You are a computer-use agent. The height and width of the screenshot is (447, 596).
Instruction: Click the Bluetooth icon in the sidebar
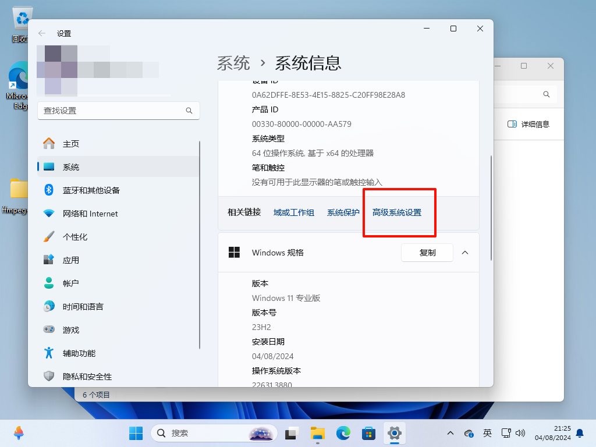(49, 190)
